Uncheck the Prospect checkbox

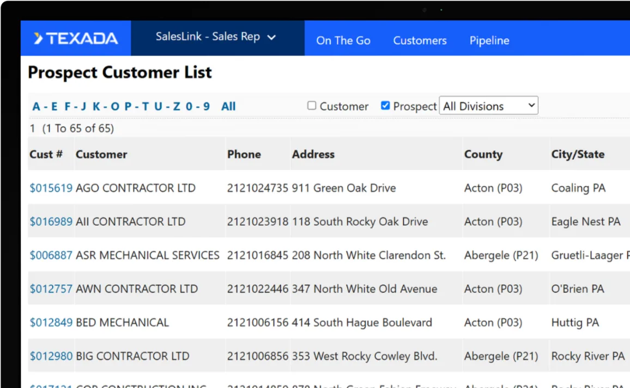(x=385, y=106)
